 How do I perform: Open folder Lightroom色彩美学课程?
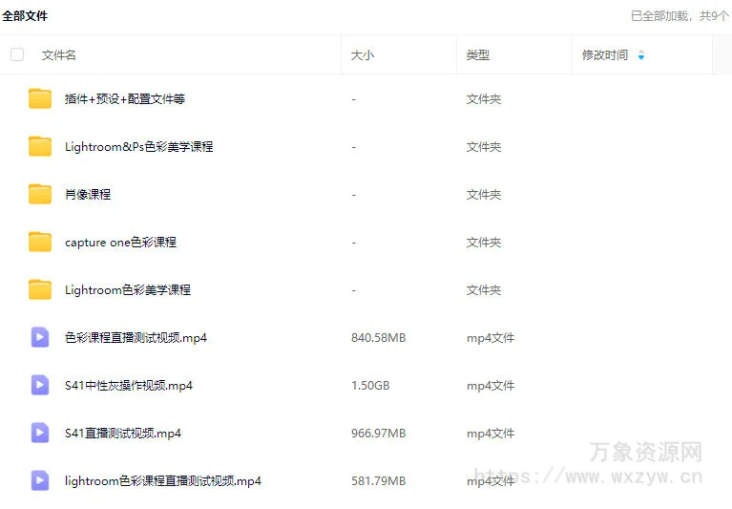128,290
